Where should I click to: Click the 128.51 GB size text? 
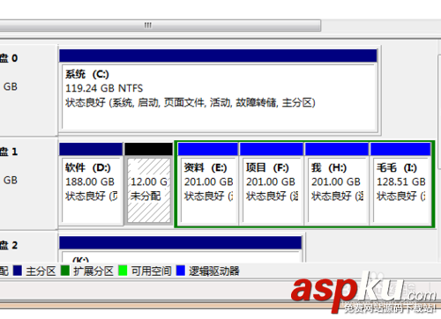(401, 182)
